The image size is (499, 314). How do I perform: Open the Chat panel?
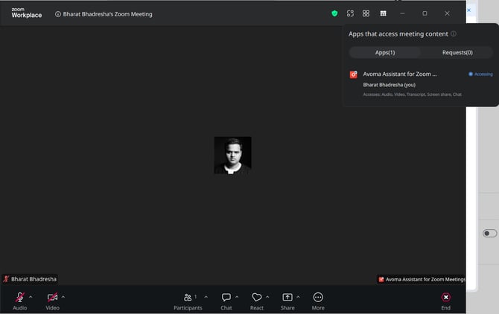click(x=226, y=301)
